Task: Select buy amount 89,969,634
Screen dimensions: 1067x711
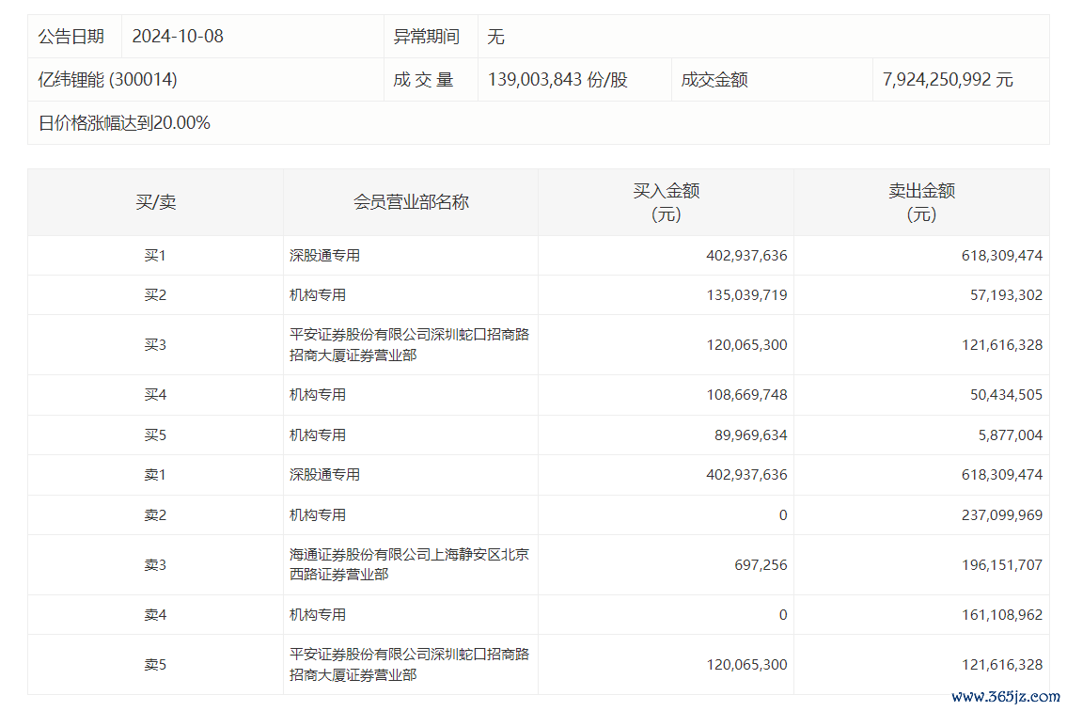Action: (x=750, y=434)
